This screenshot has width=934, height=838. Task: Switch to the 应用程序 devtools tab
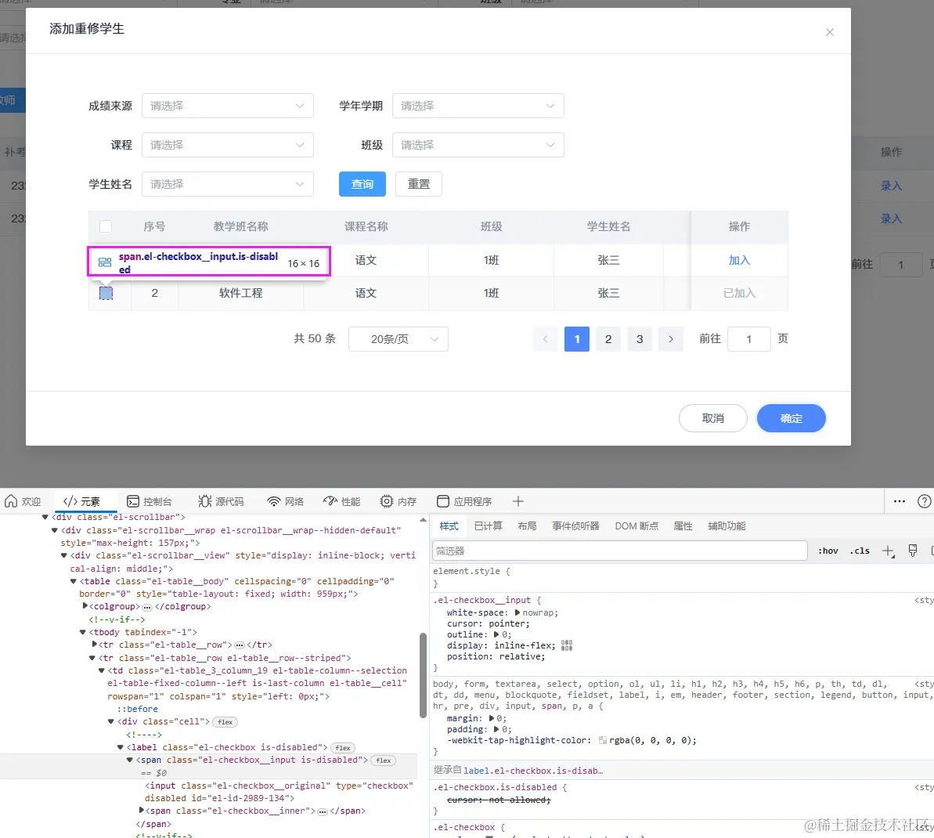point(464,501)
